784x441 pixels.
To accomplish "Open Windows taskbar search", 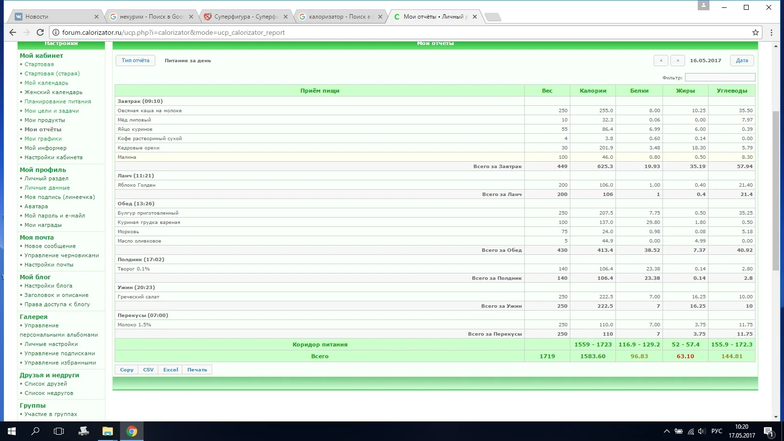I will pyautogui.click(x=35, y=431).
